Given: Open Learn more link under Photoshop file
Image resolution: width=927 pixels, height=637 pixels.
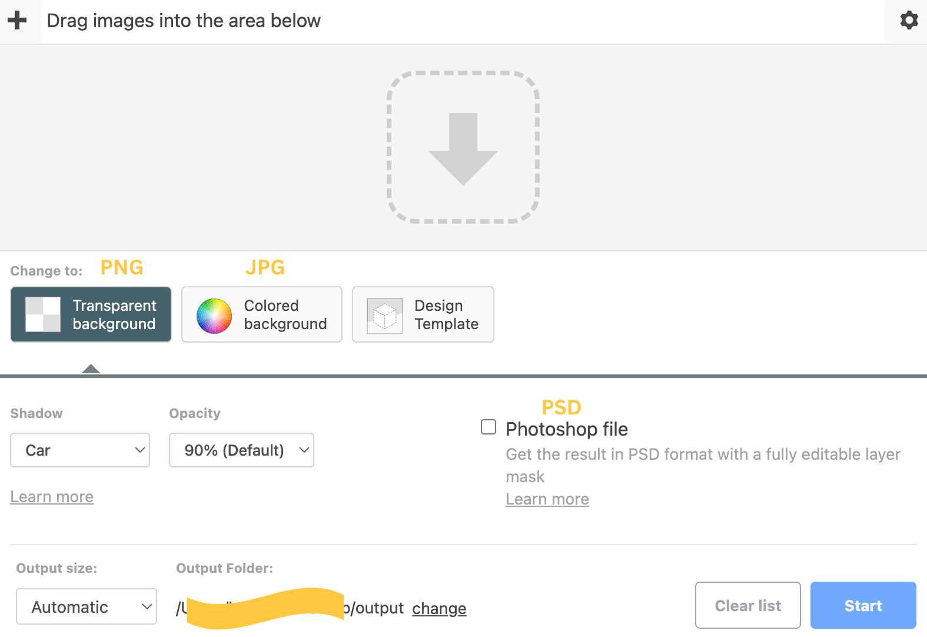Looking at the screenshot, I should (x=547, y=499).
